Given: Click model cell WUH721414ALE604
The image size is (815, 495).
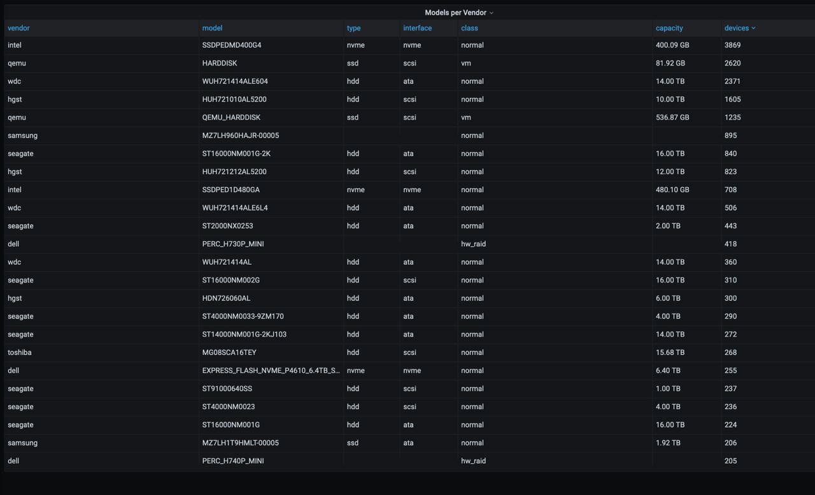Looking at the screenshot, I should click(235, 81).
